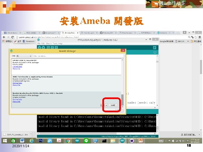The image size is (203, 152).
Task: Click the Facebook bookmark in bookmarks bar
Action: pos(28,41)
